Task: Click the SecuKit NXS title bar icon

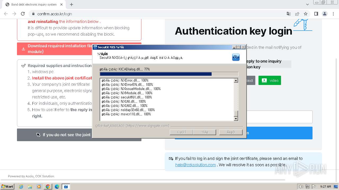Action: pyautogui.click(x=95, y=47)
